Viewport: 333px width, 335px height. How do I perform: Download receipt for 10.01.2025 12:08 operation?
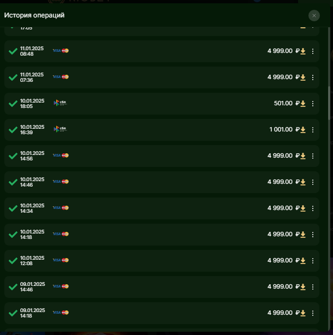pyautogui.click(x=303, y=261)
